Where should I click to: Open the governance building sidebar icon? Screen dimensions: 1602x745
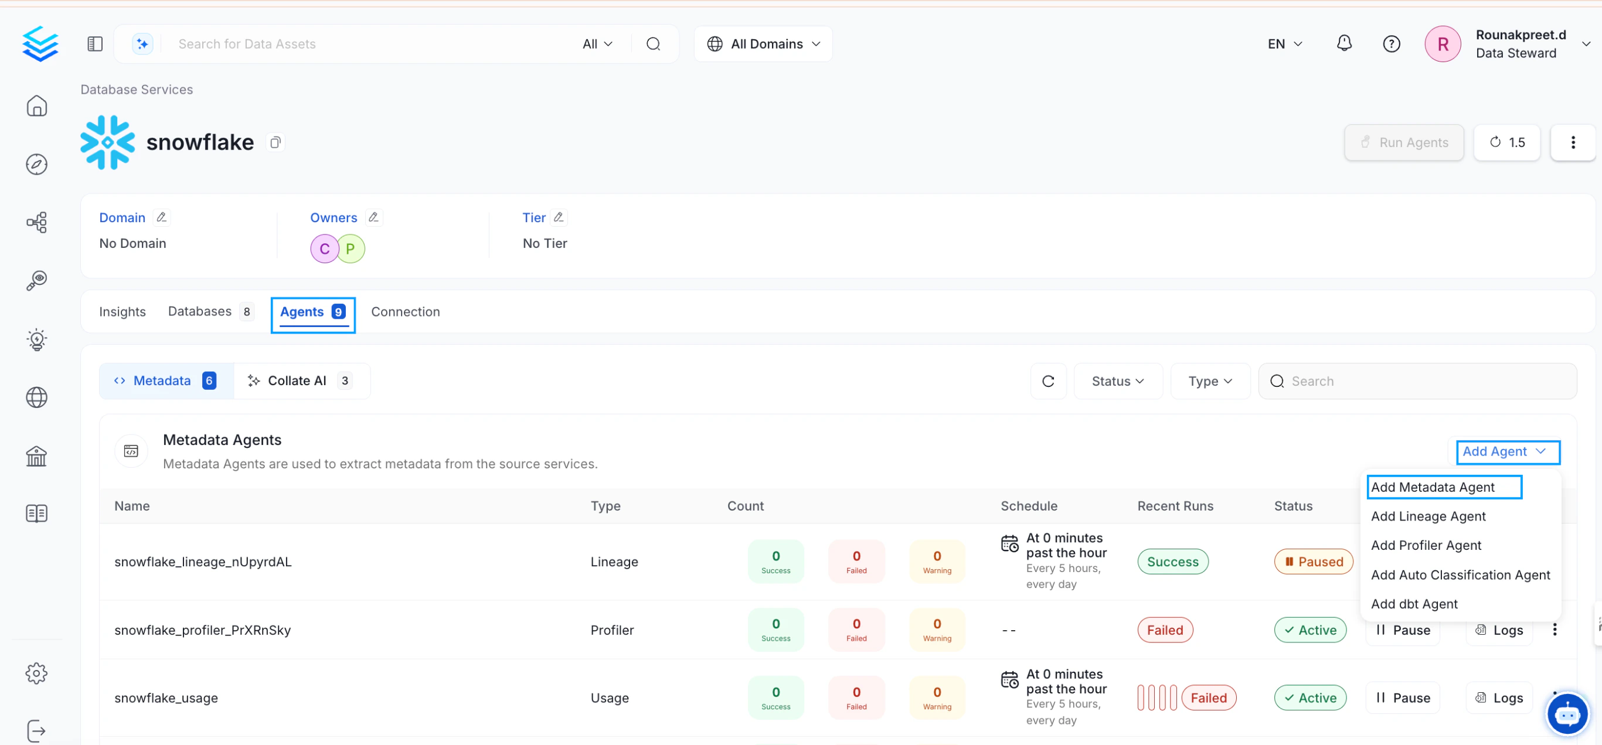coord(37,456)
